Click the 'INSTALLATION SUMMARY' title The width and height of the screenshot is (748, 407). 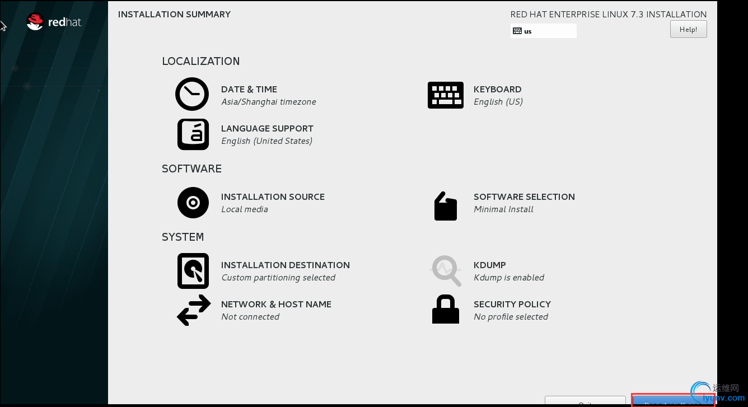(x=174, y=15)
